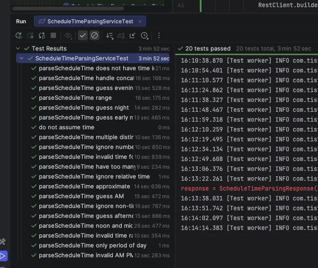Screen dimensions: 318x268
Task: Click the Rerun tests icon
Action: pyautogui.click(x=19, y=36)
